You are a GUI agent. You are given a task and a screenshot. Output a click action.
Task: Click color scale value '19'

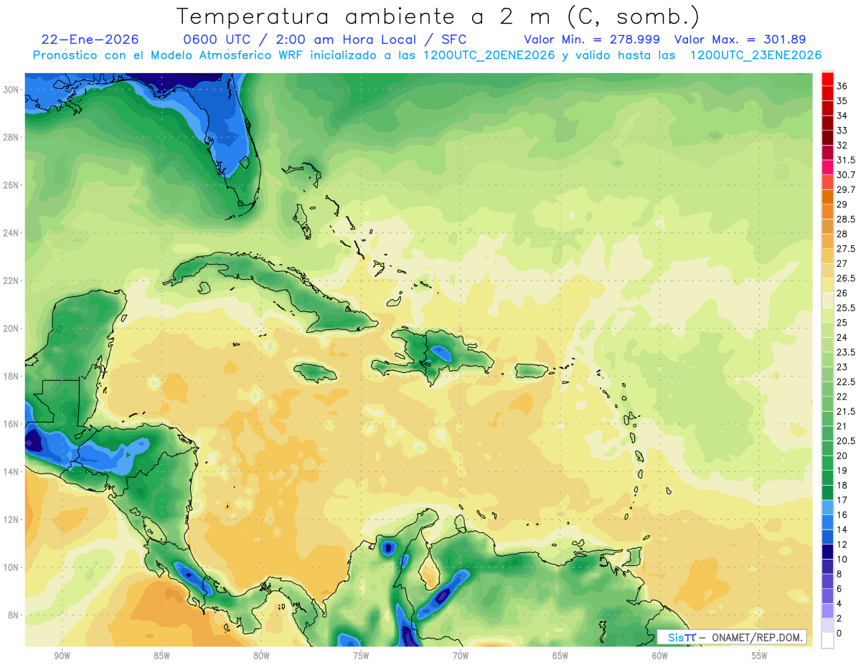pos(842,471)
